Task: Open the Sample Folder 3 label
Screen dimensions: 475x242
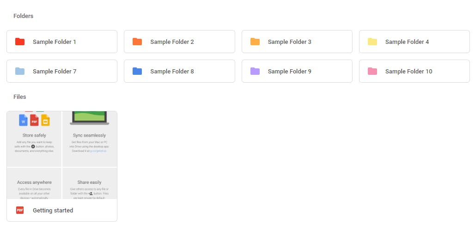Action: 290,42
